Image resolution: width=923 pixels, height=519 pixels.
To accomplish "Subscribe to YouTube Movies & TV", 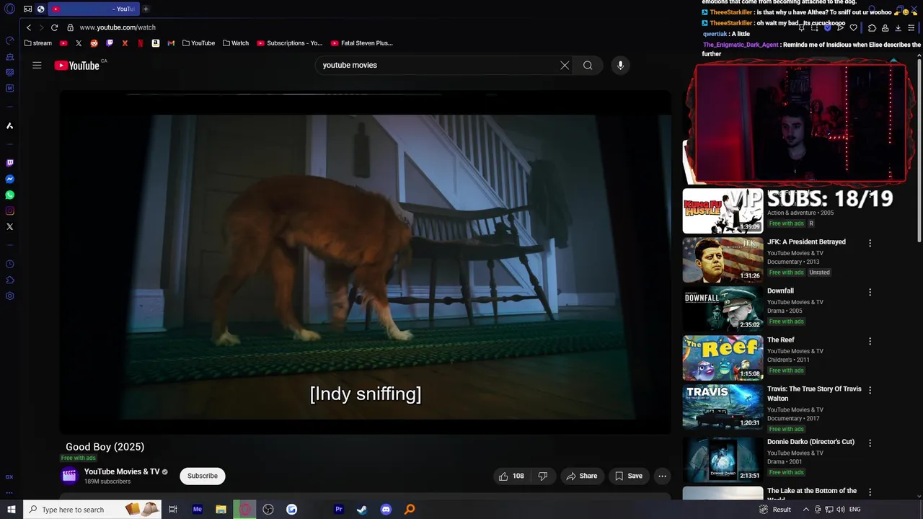I will click(x=203, y=476).
